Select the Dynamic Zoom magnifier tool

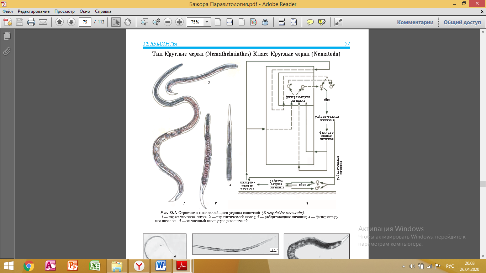[156, 22]
